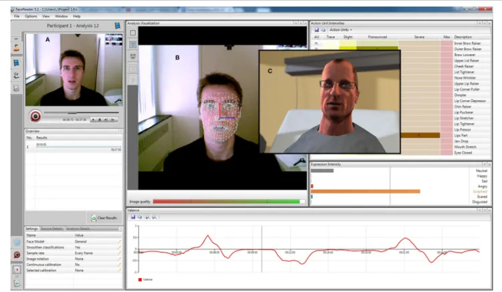Step forward one frame in video
Image resolution: width=502 pixels, height=292 pixels.
pyautogui.click(x=112, y=120)
